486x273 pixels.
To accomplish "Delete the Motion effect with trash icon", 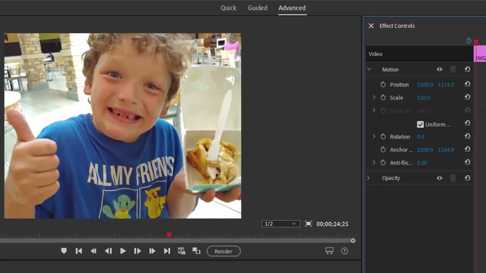I will [453, 69].
